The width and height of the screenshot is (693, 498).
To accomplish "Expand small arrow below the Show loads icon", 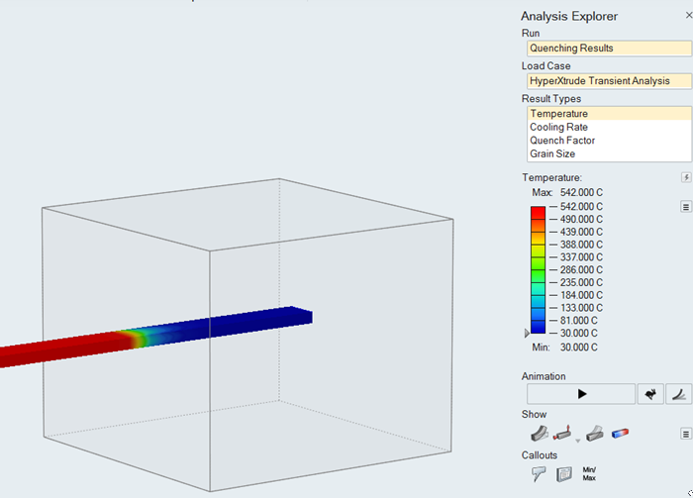I will click(x=578, y=440).
